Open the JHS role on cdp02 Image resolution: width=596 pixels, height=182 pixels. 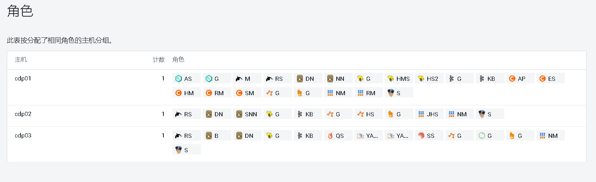click(429, 114)
